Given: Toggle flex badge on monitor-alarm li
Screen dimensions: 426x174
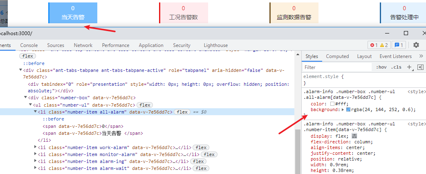Looking at the screenshot, I should coord(209,154).
